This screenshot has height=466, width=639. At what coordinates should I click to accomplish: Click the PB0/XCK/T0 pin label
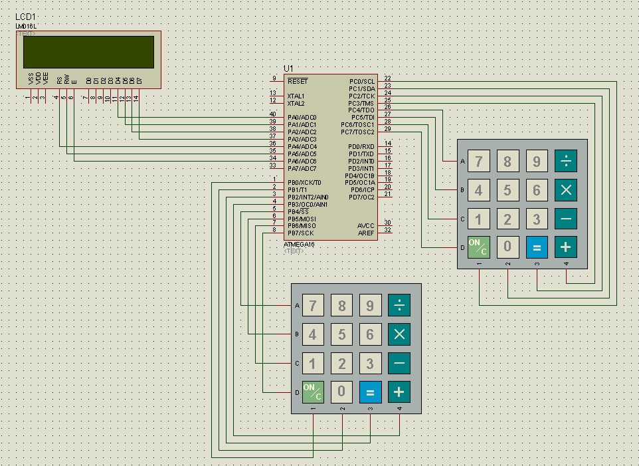click(x=304, y=183)
